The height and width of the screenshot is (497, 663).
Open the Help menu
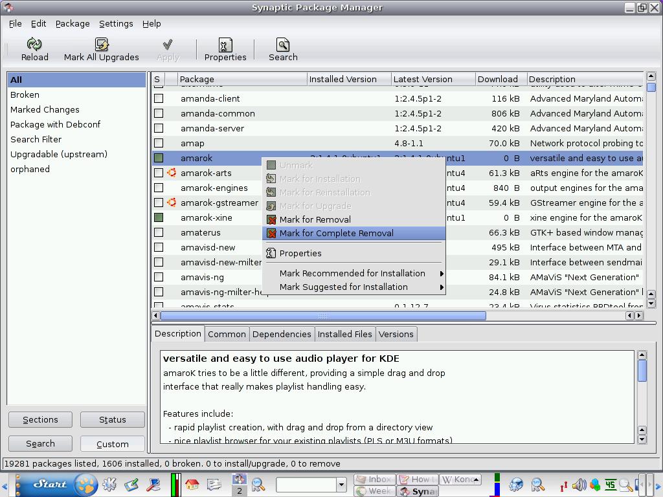tap(152, 24)
